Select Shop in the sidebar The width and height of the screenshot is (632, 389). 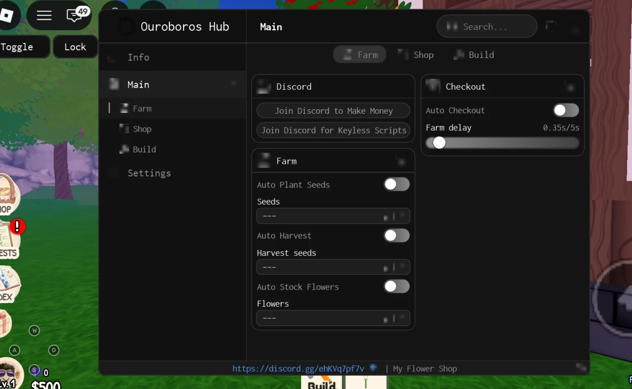[x=172, y=129]
